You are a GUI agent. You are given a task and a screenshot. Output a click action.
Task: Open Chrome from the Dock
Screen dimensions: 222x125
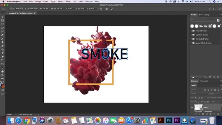click(26, 121)
